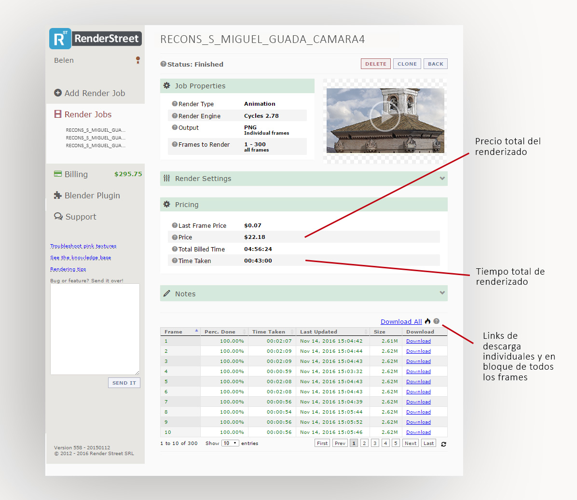Play the rendered animation preview
The width and height of the screenshot is (577, 500).
tap(385, 116)
